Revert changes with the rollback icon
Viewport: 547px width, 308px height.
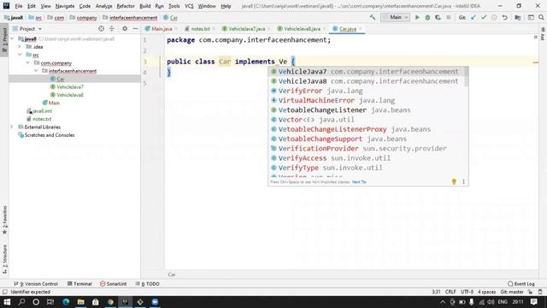pyautogui.click(x=505, y=17)
